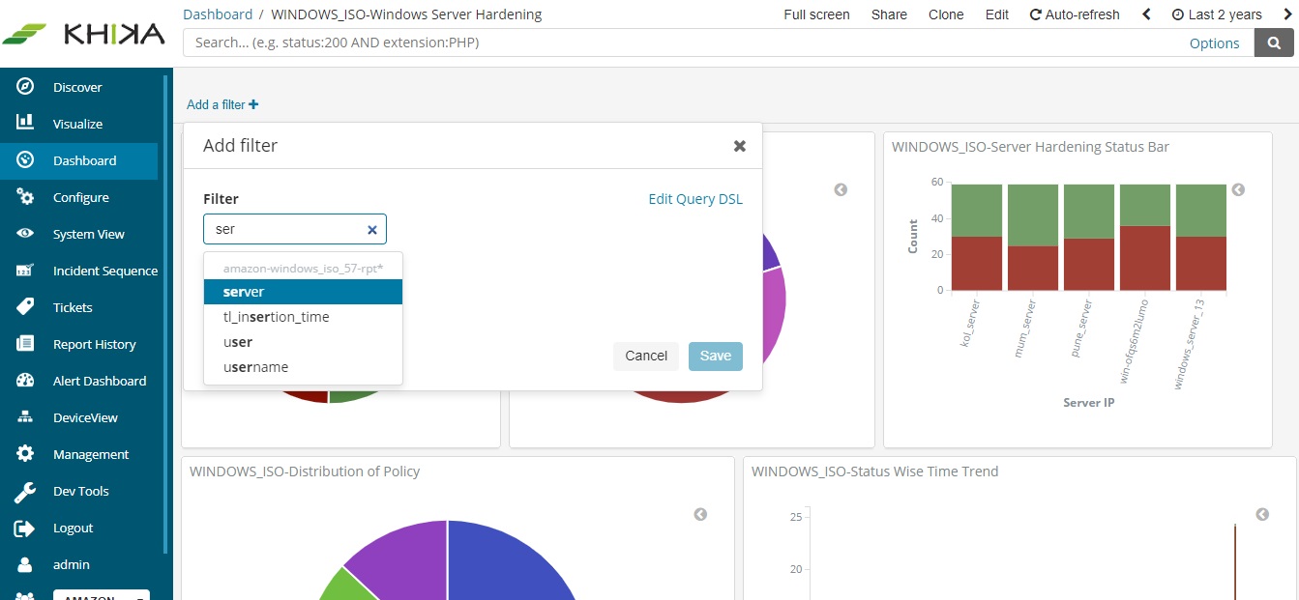Open DeviceView page
This screenshot has height=600, width=1299.
pos(85,417)
